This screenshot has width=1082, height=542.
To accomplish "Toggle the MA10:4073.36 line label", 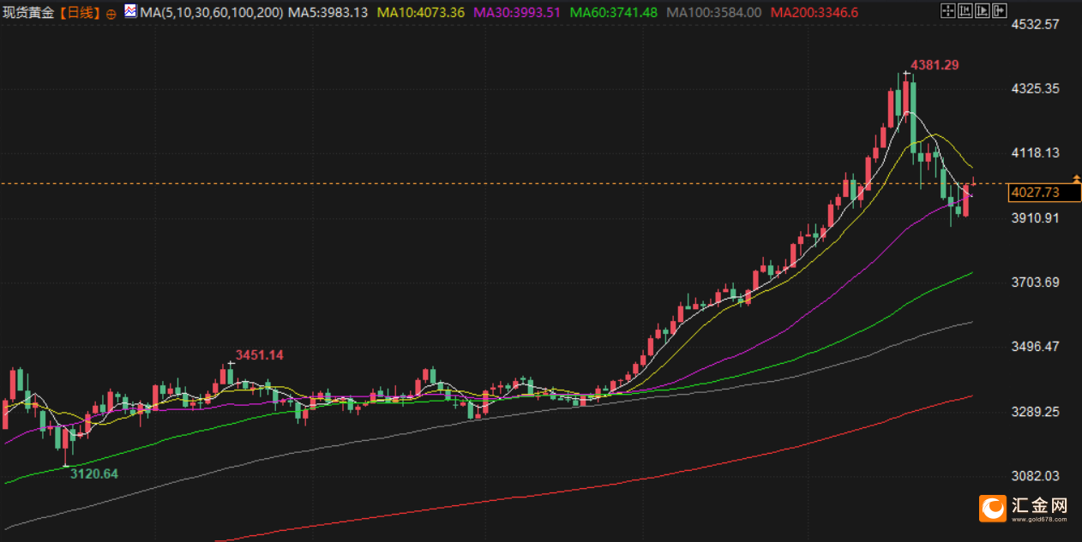I will pos(421,13).
